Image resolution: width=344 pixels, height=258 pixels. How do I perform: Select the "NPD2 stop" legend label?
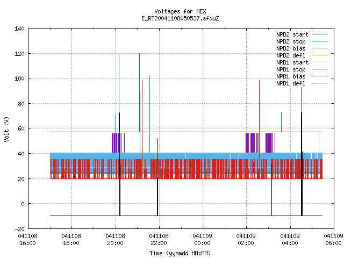291,41
